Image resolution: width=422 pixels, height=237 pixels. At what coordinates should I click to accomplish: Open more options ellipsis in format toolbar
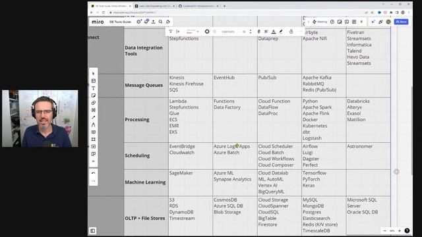coord(300,32)
